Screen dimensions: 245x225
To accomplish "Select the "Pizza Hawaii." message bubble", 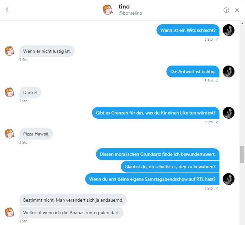I will [36, 134].
